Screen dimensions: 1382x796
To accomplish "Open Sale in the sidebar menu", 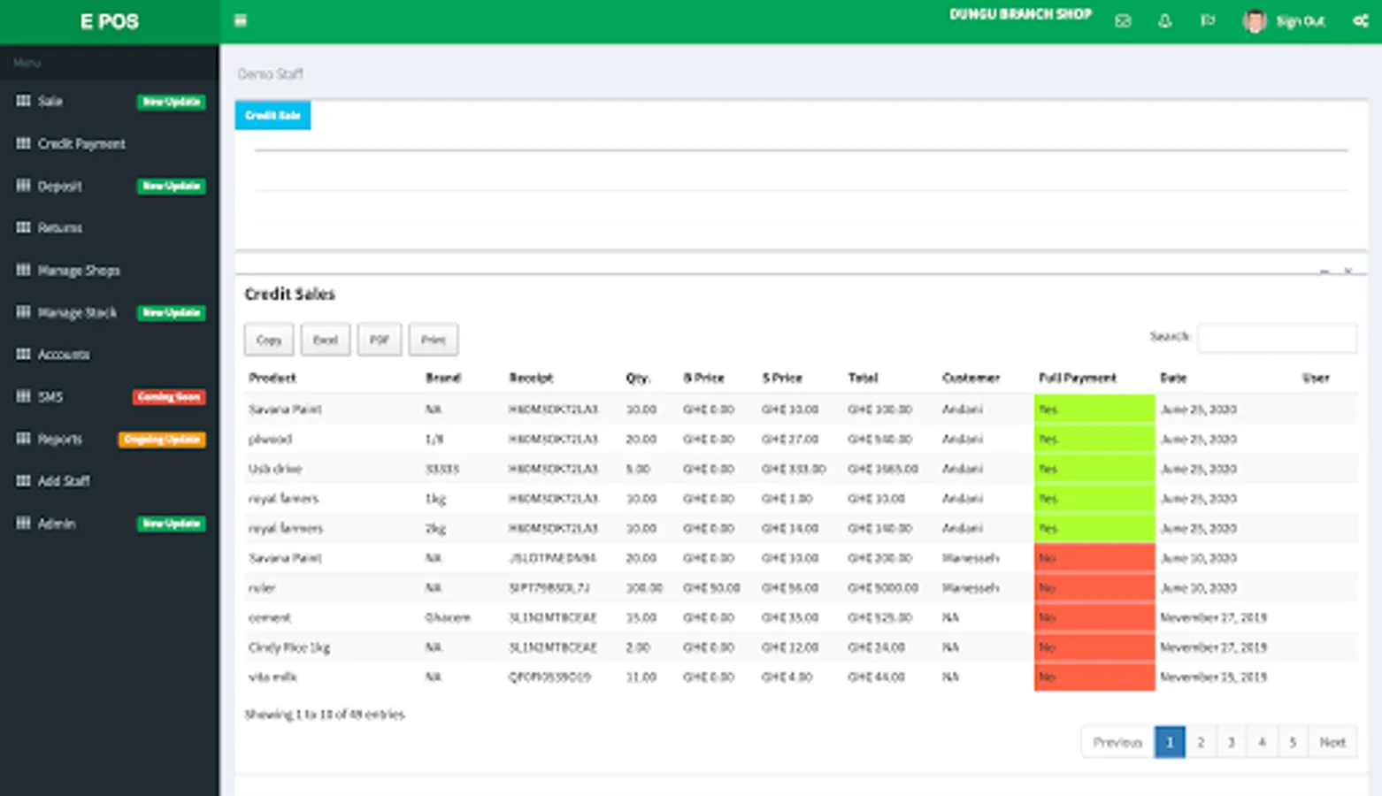I will coord(50,102).
